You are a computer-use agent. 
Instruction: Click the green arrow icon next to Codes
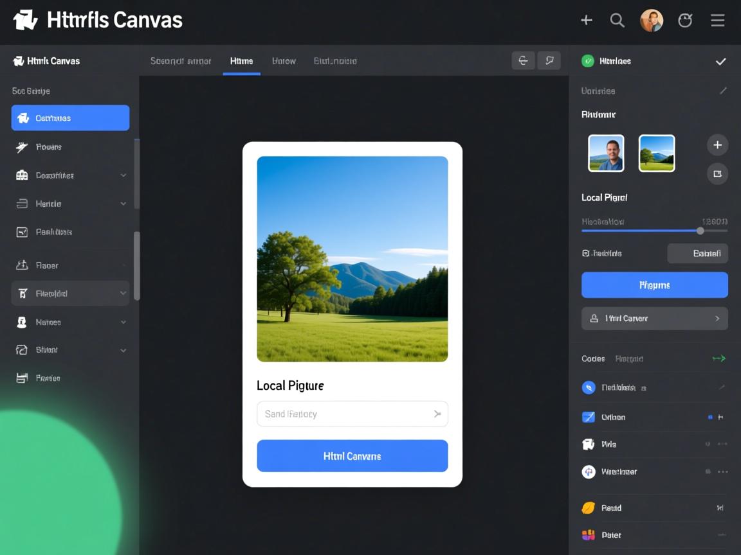pyautogui.click(x=719, y=358)
